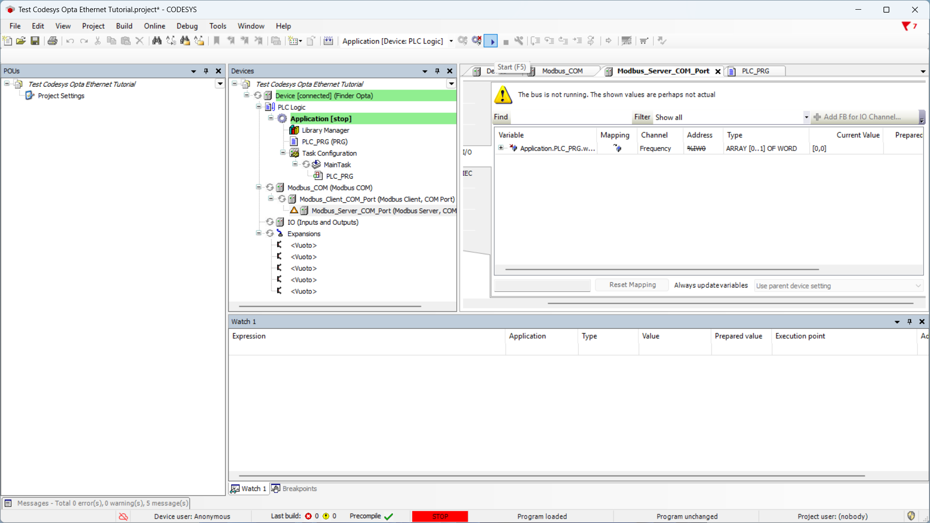Click the Reset Mapping button

coord(632,285)
